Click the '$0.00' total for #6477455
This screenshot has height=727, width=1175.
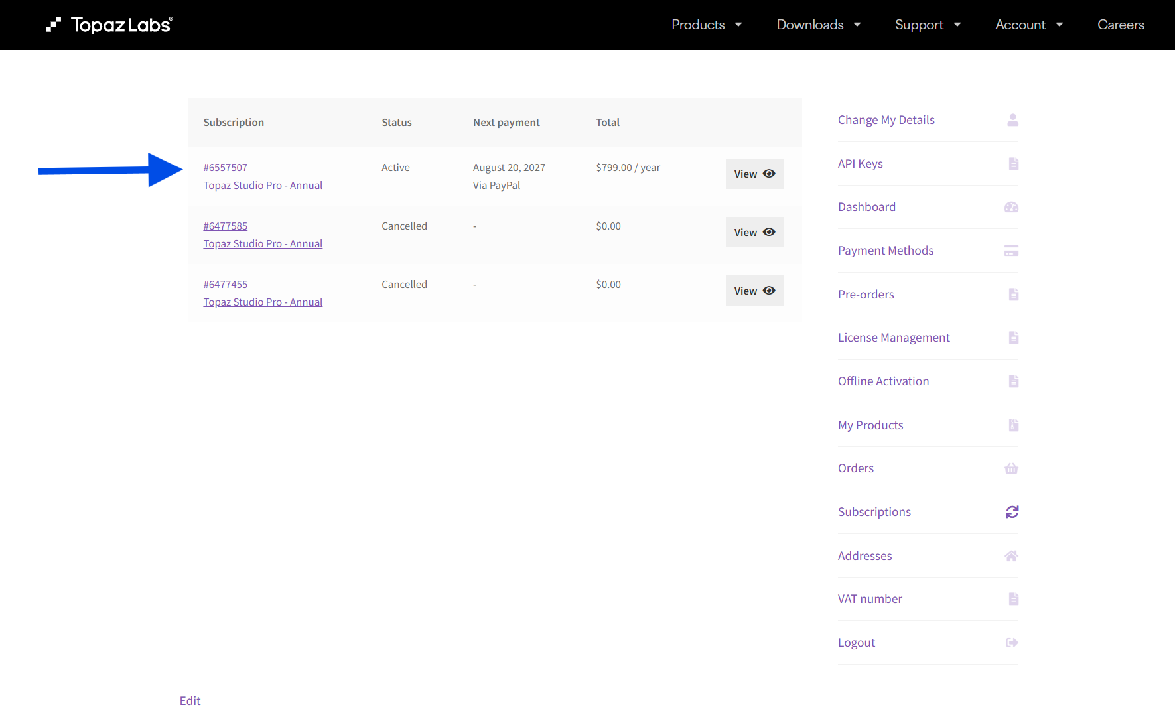click(608, 285)
